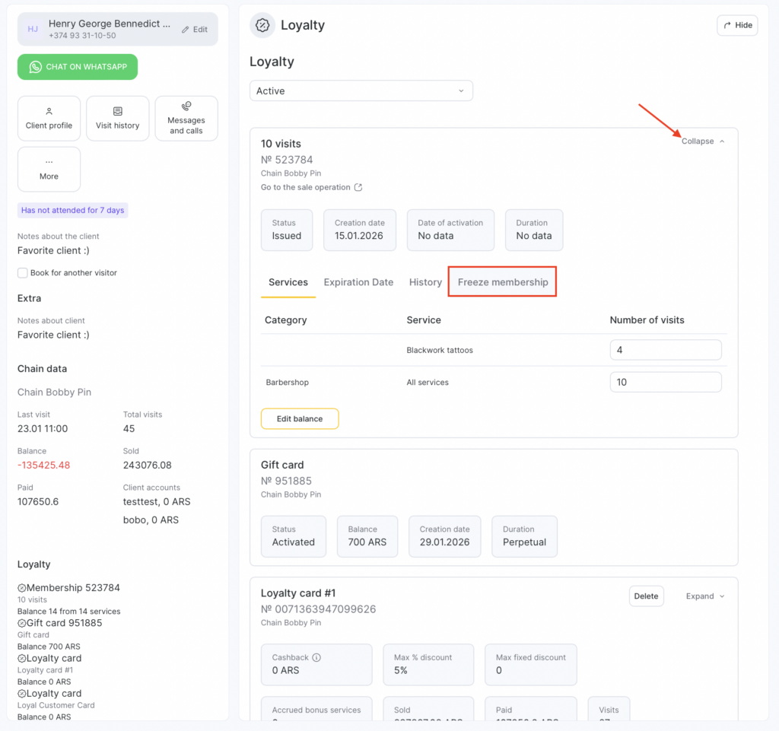Delete Loyalty card #1
The image size is (779, 731).
click(646, 596)
